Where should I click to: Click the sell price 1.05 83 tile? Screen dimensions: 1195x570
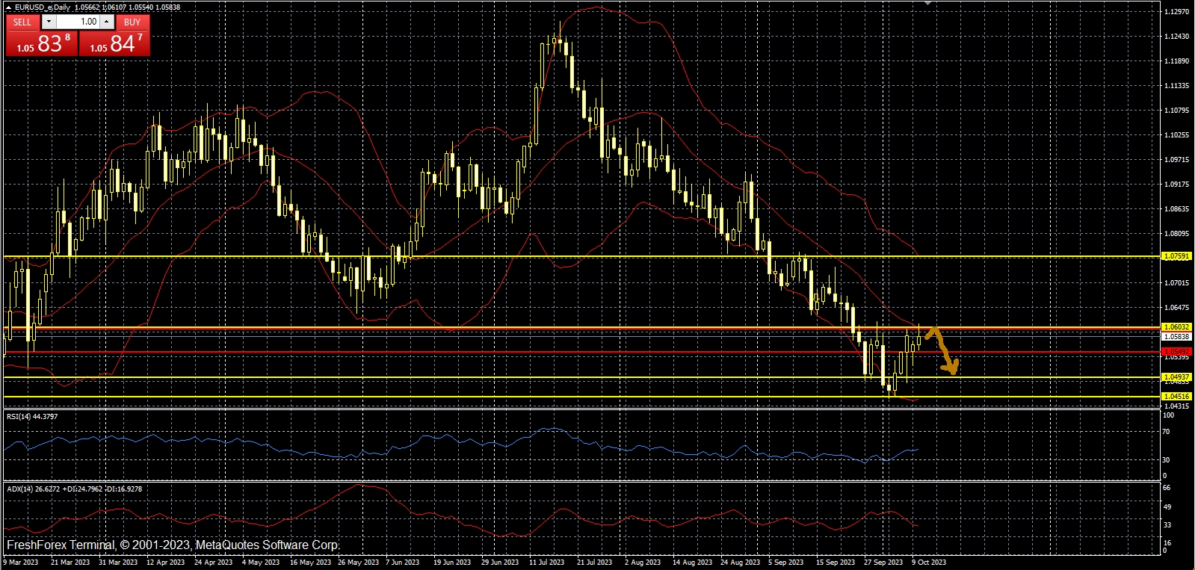[x=41, y=44]
